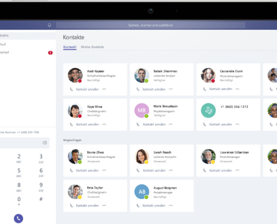Click the search bar Suchen, starten und ausführen
The width and height of the screenshot is (277, 224).
coord(151,25)
